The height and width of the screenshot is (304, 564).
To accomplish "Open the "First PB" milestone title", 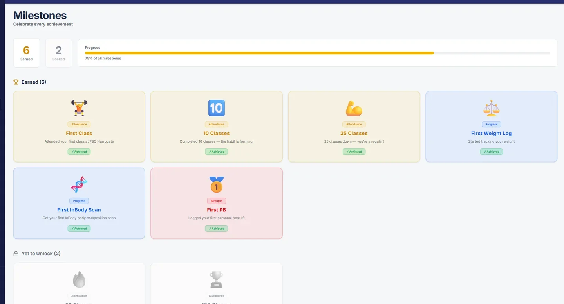I will click(217, 210).
